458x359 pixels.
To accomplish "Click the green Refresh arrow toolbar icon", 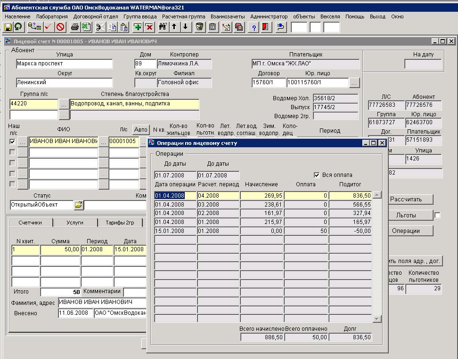I will click(18, 27).
